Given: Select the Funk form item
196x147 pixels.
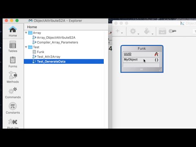Looking at the screenshot, I should coord(40,52).
